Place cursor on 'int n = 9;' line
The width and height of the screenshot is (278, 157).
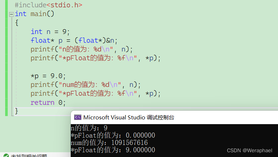tap(50, 31)
